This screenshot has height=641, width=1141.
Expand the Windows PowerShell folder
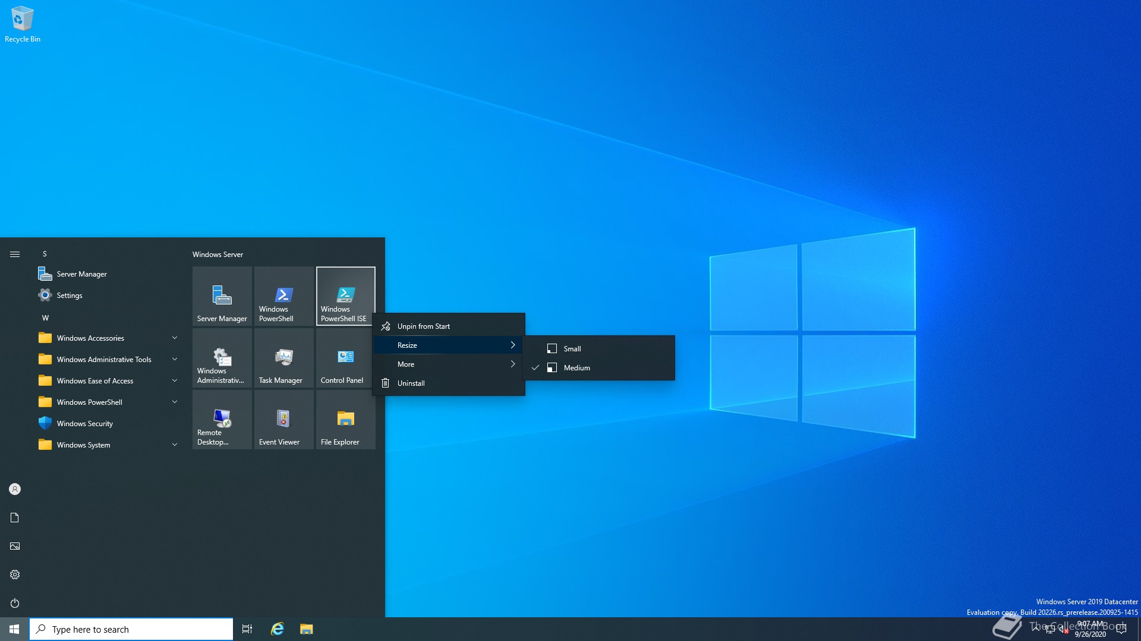tap(107, 402)
